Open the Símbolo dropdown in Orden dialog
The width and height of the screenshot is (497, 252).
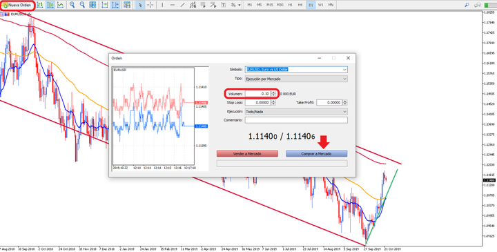296,70
